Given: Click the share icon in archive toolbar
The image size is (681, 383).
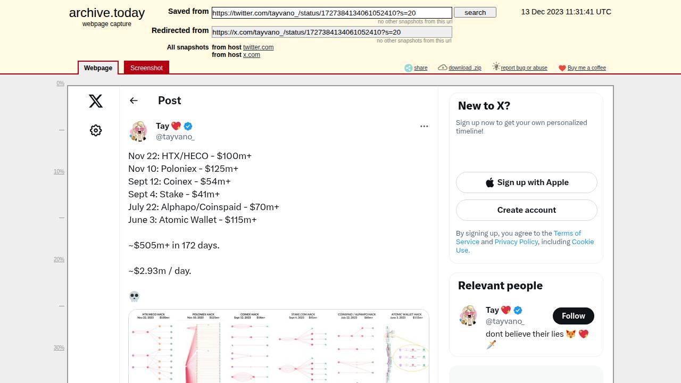Looking at the screenshot, I should click(408, 68).
